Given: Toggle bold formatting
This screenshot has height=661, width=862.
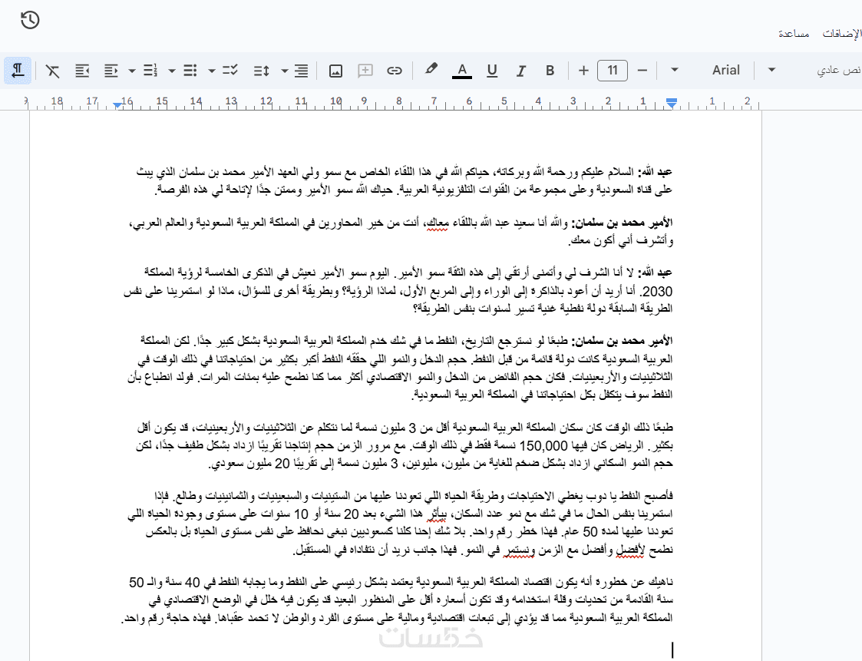Looking at the screenshot, I should coord(550,71).
